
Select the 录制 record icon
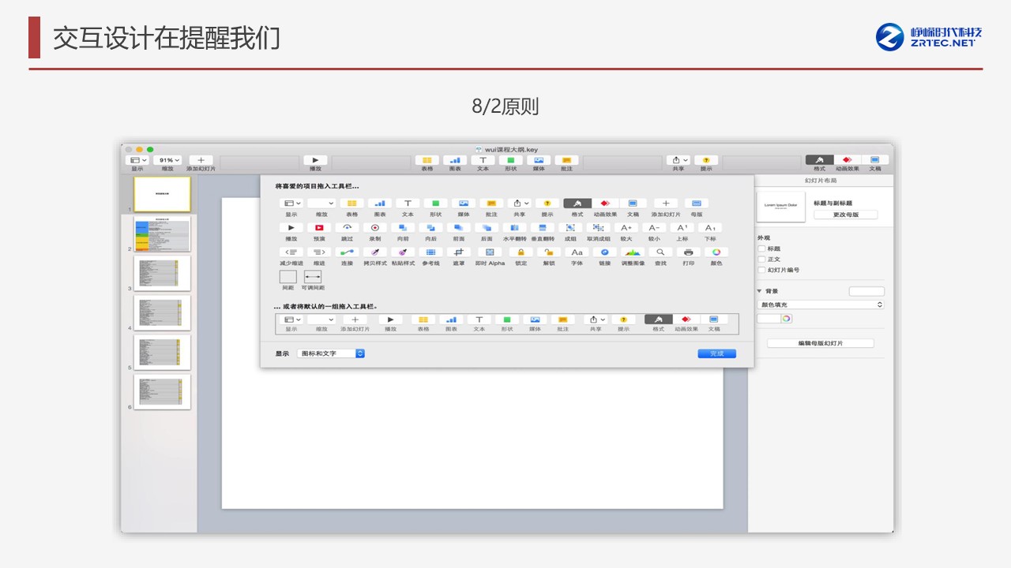click(375, 228)
